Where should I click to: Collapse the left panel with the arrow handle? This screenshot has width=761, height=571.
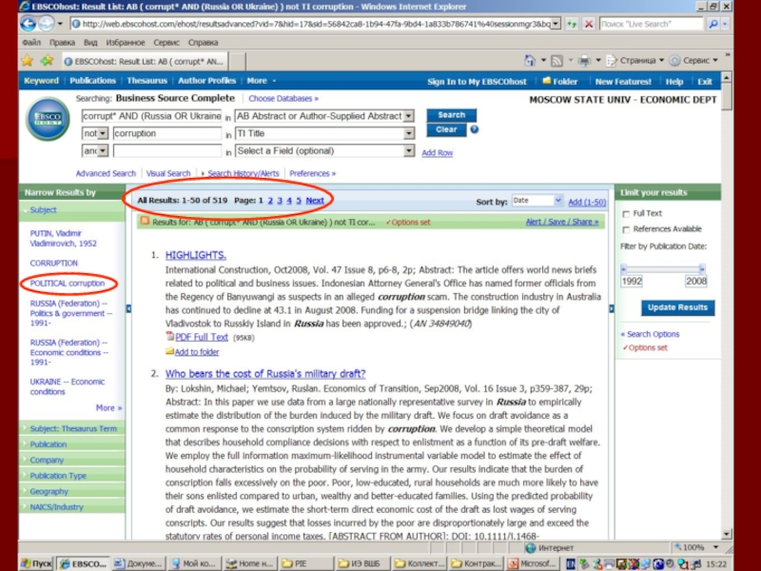coord(128,308)
